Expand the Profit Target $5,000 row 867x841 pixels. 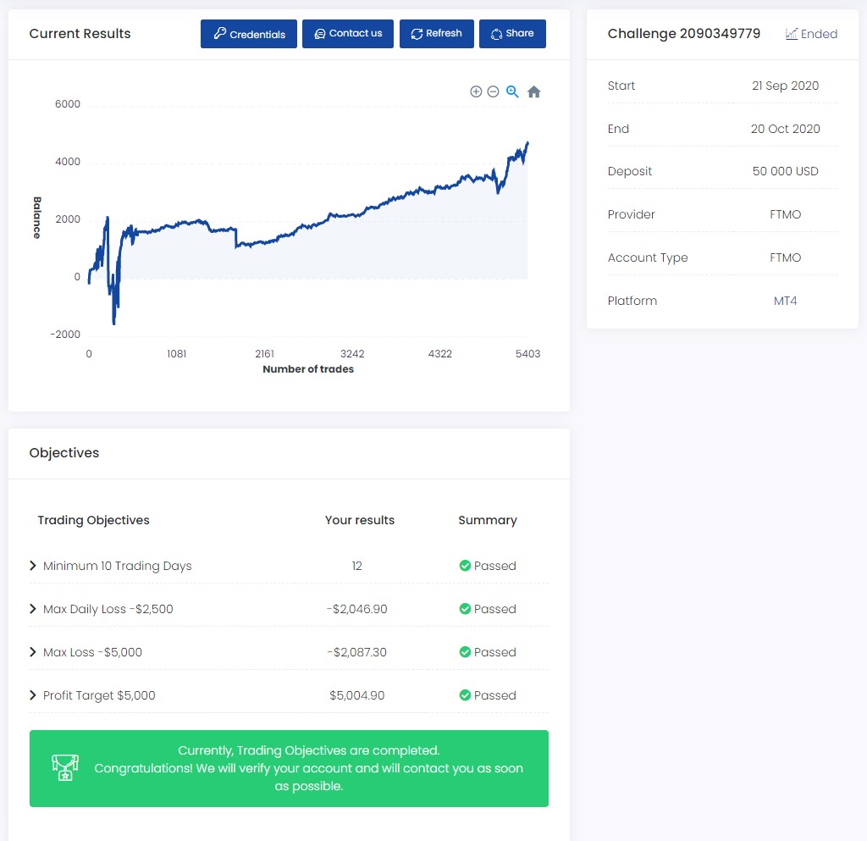33,695
